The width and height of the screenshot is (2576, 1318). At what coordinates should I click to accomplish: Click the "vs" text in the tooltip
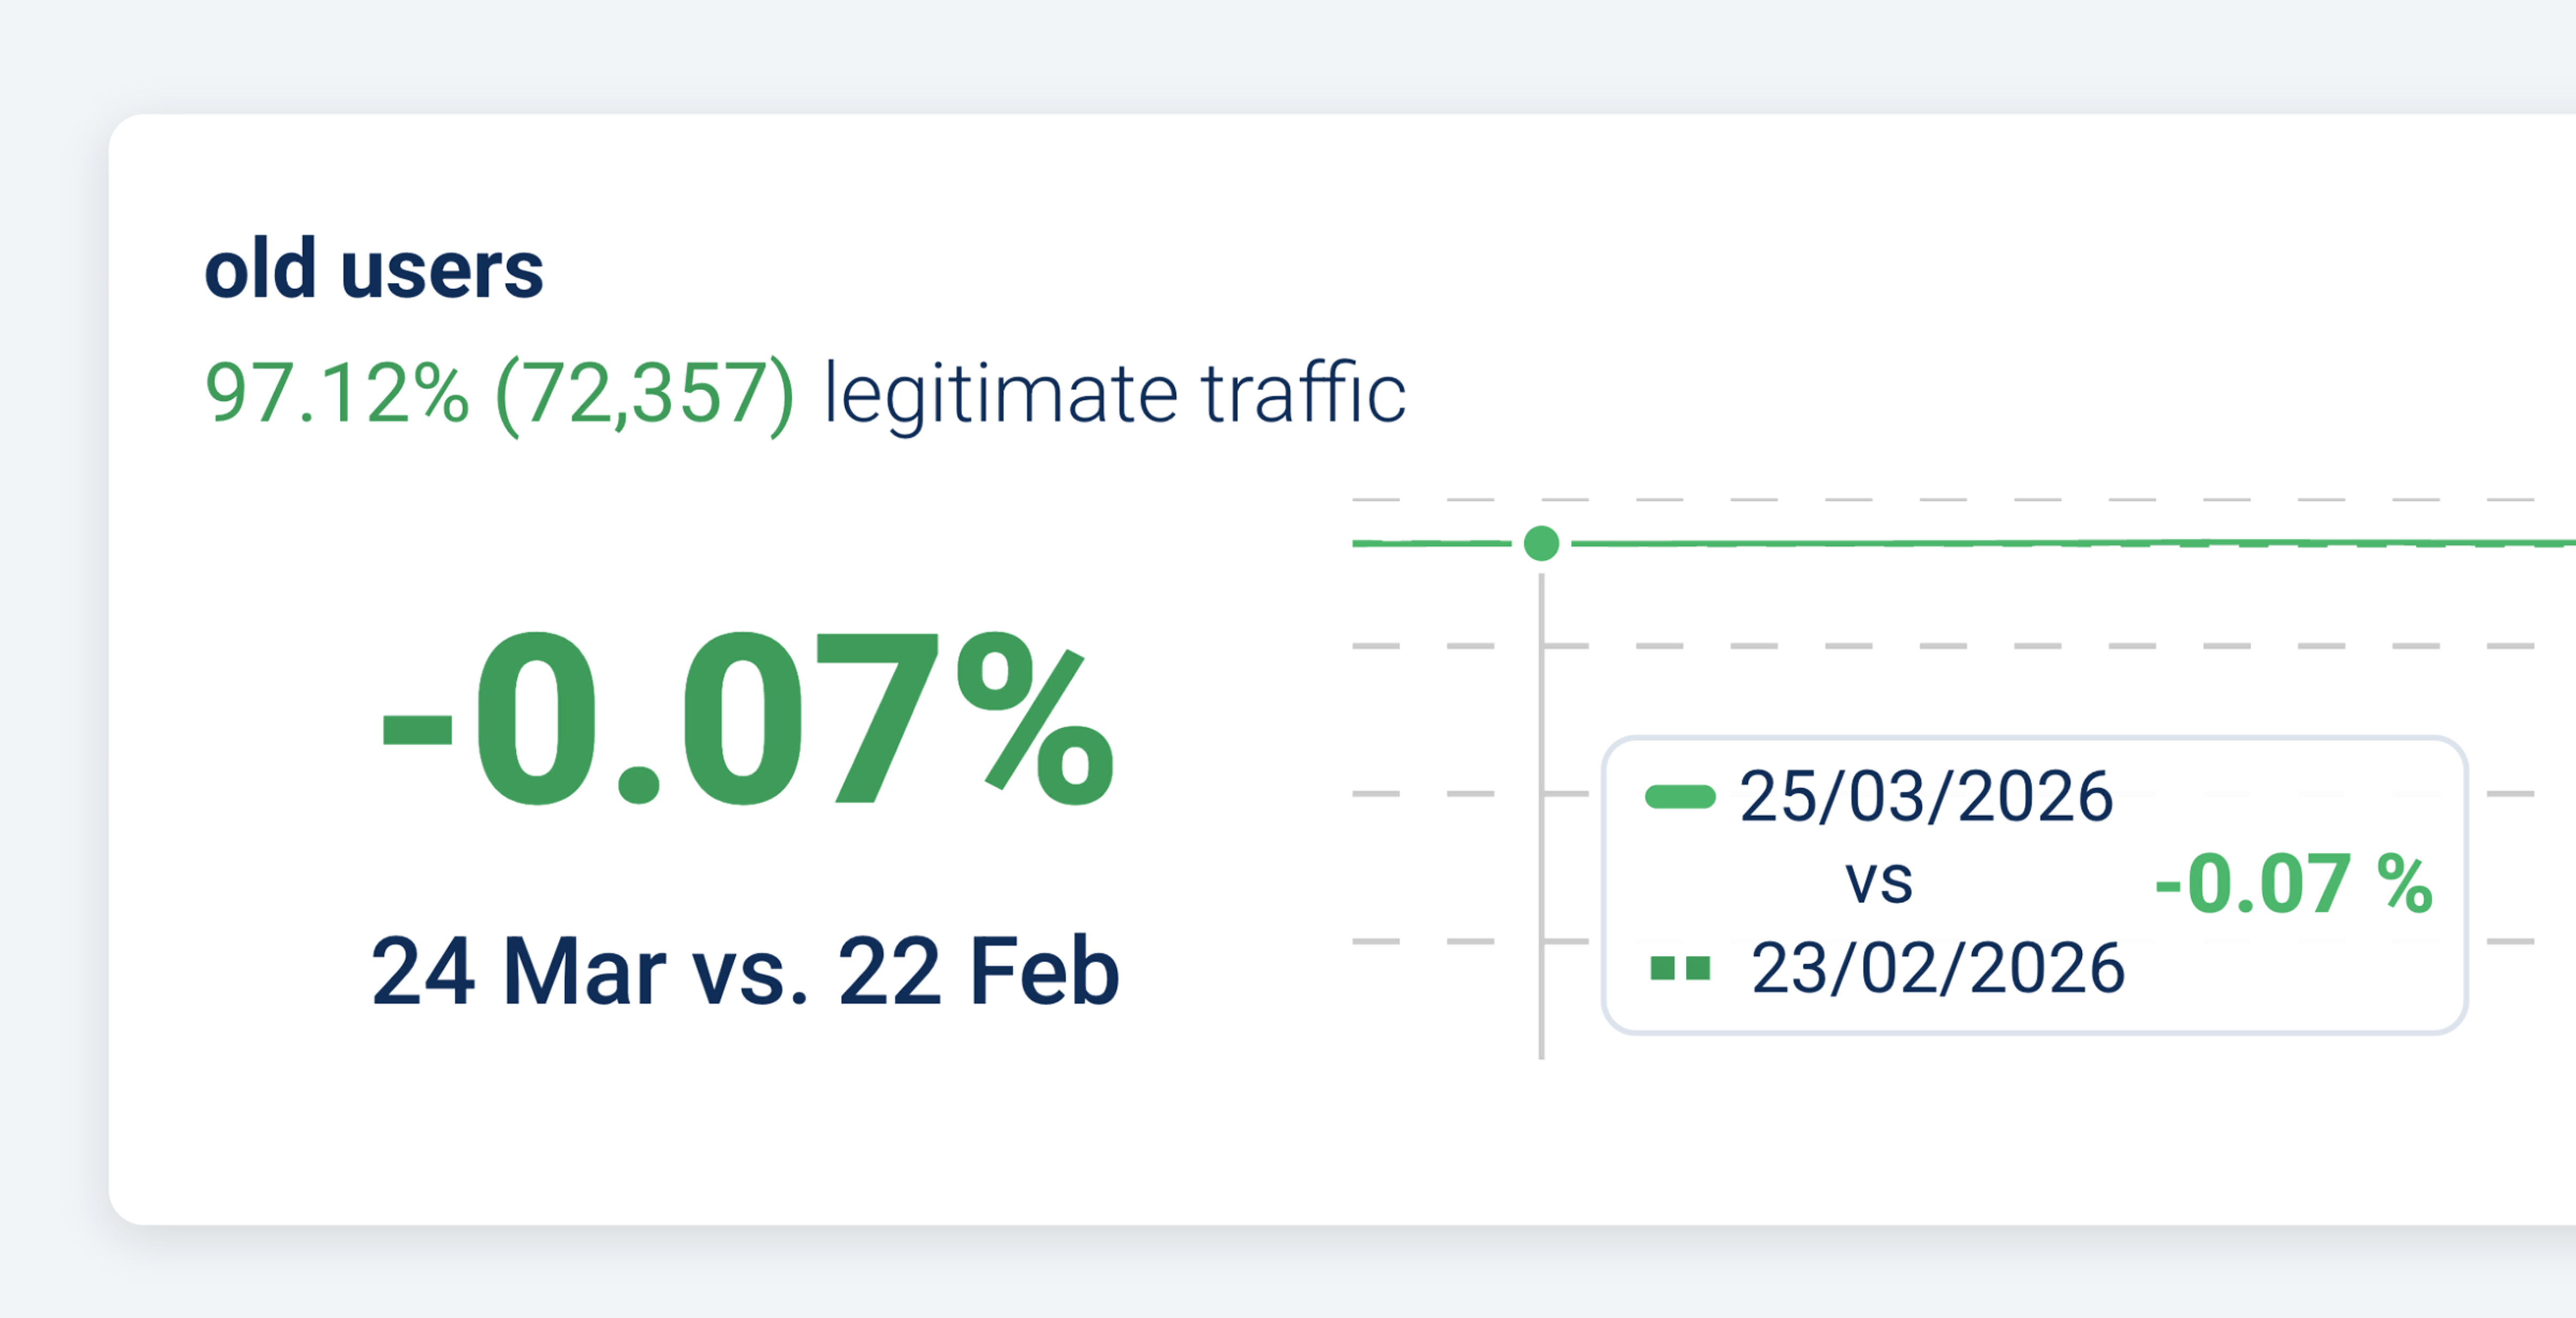pyautogui.click(x=1878, y=882)
